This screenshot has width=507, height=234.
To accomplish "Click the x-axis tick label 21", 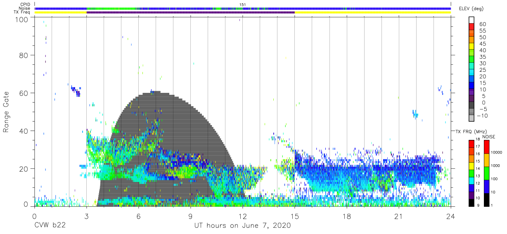I will [398, 216].
